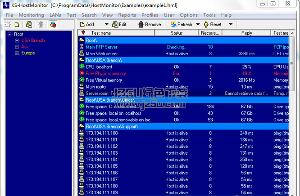Click the scroll up arrow of test list

(x=292, y=33)
